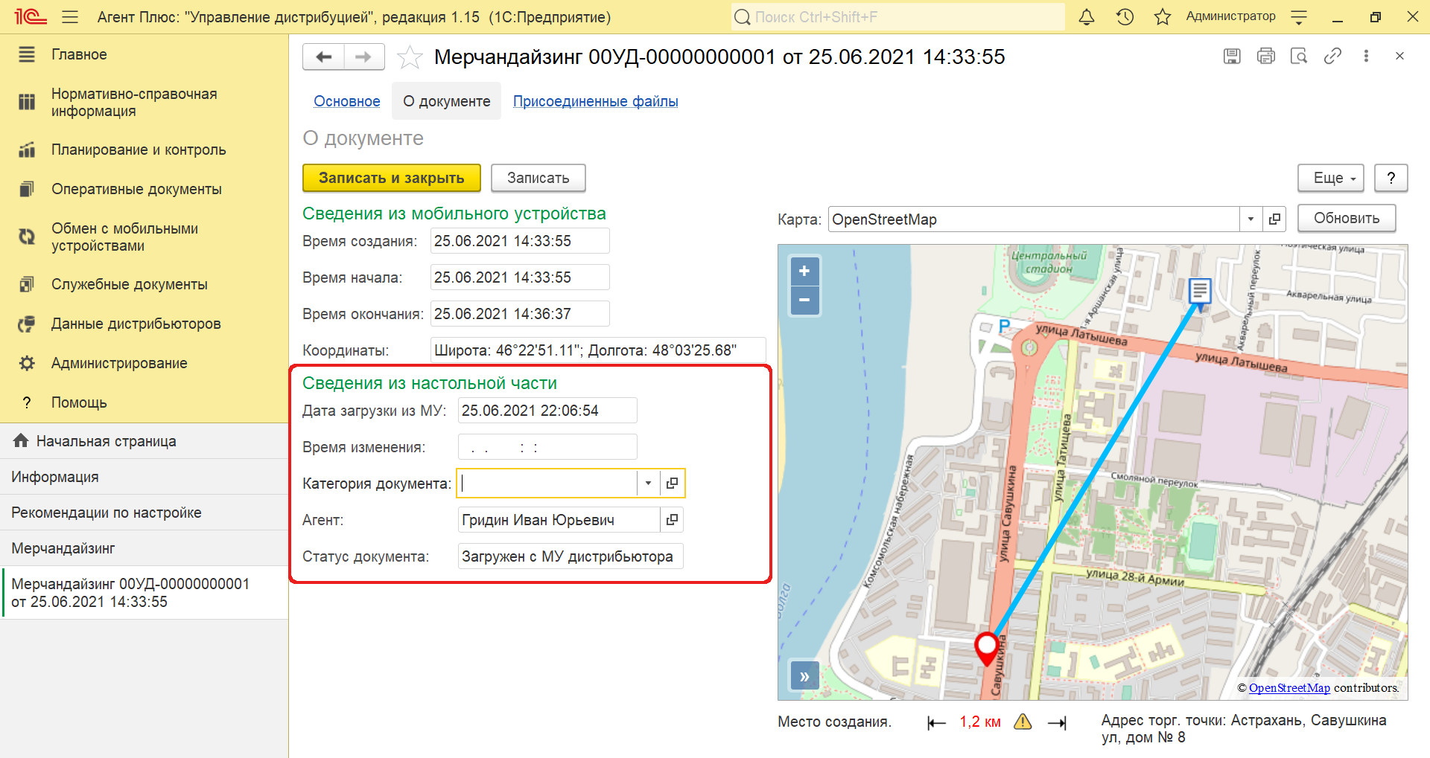Open favorites star in title bar
This screenshot has width=1430, height=758.
1163,16
